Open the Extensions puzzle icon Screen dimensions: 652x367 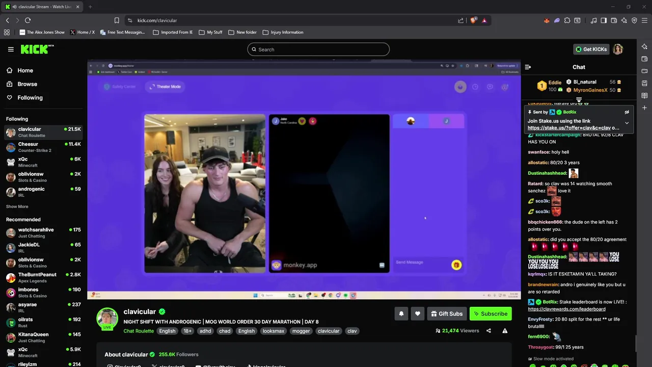tap(567, 20)
